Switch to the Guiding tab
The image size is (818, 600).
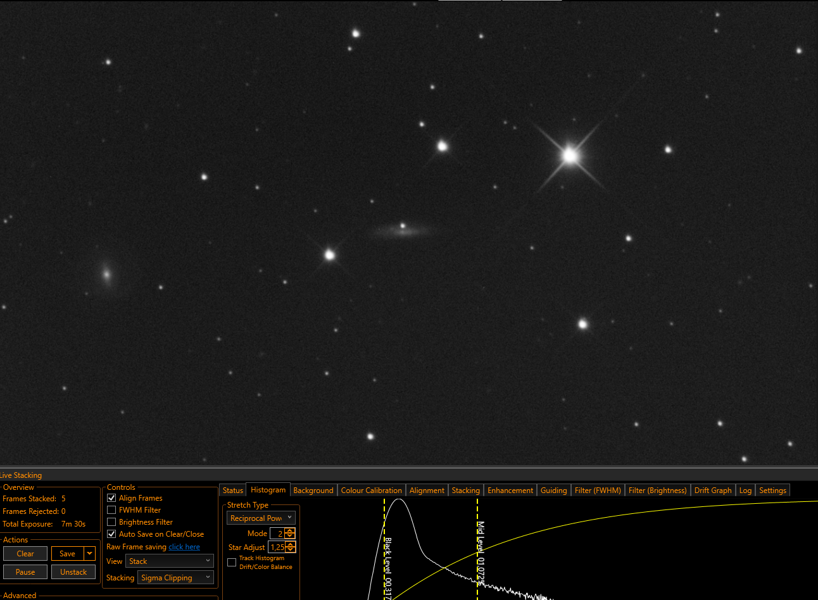tap(554, 491)
